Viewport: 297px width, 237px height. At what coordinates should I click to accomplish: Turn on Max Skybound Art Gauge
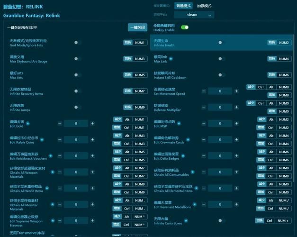point(78,59)
